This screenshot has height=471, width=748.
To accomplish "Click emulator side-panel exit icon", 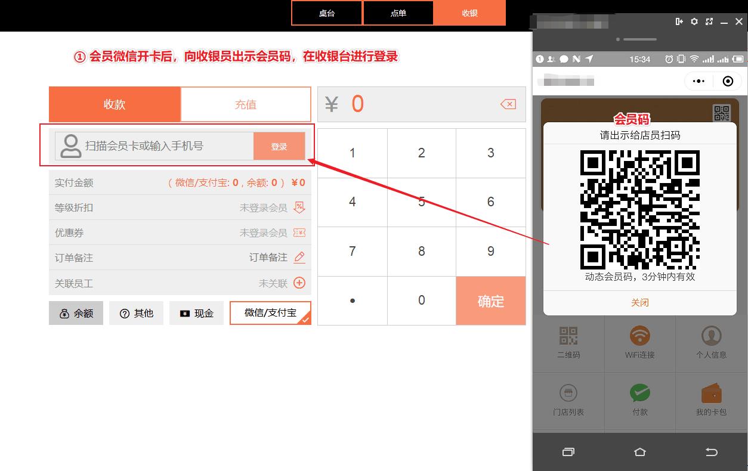I will (x=679, y=21).
